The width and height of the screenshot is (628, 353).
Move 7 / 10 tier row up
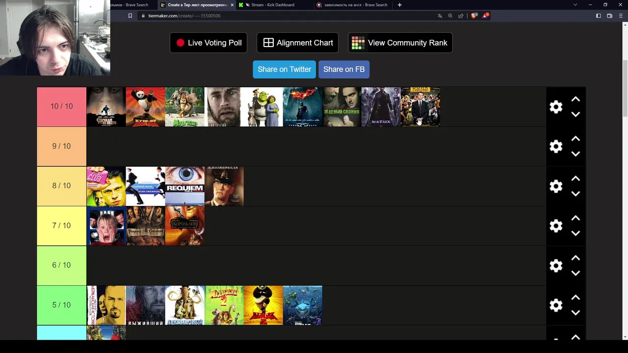tap(576, 219)
